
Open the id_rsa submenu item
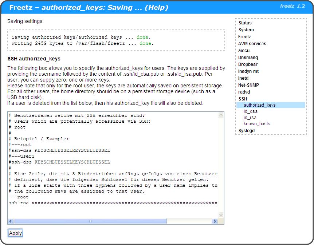coord(250,118)
